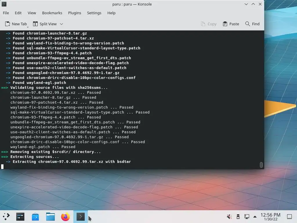
Task: Open the Help menu
Action: click(x=111, y=13)
